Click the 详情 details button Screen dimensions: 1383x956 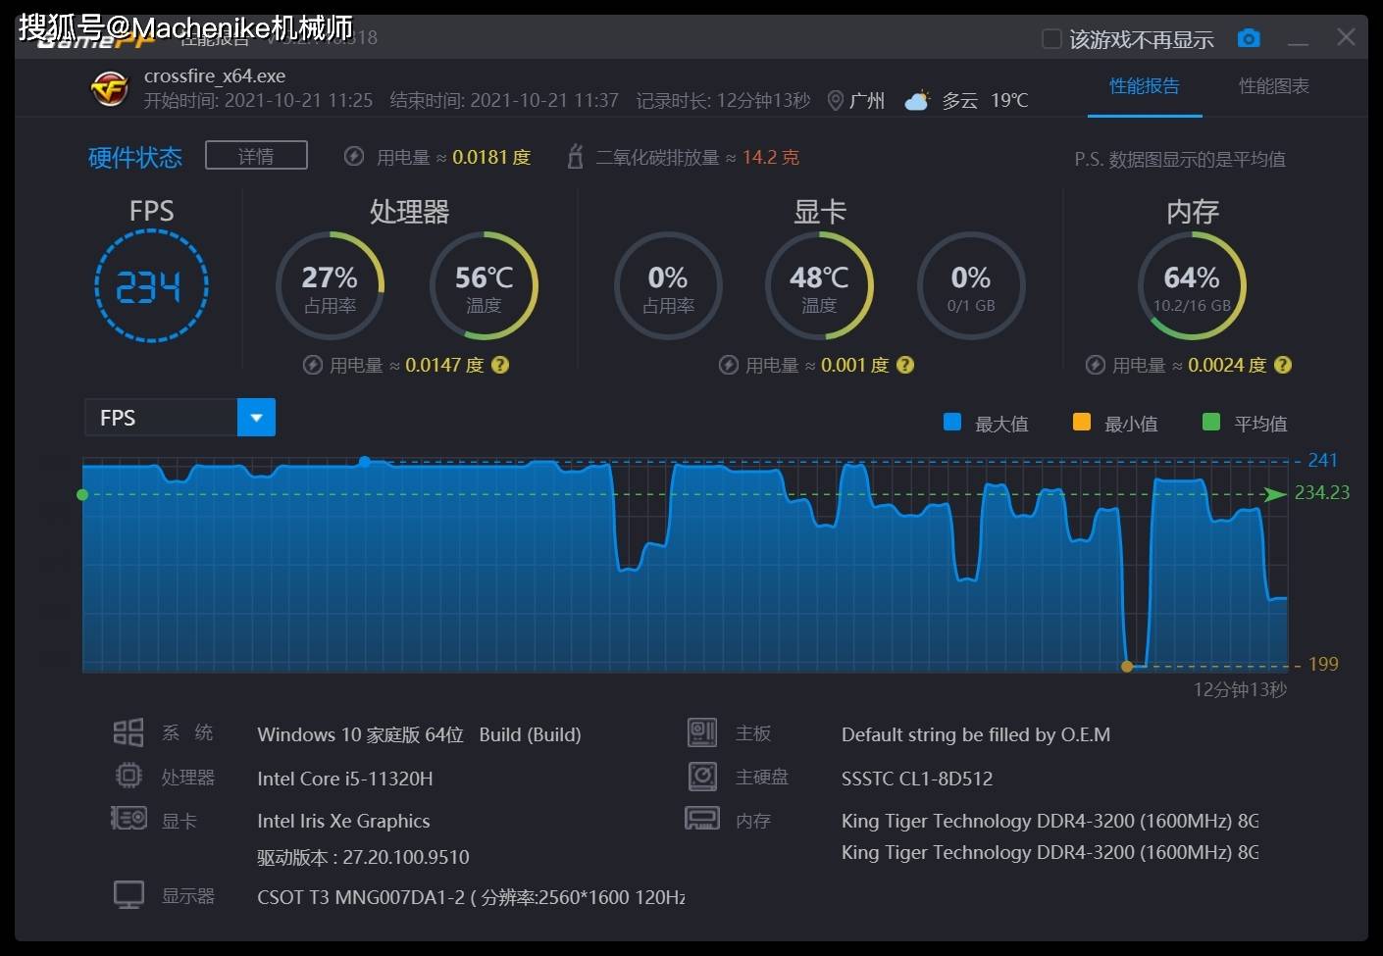(255, 155)
